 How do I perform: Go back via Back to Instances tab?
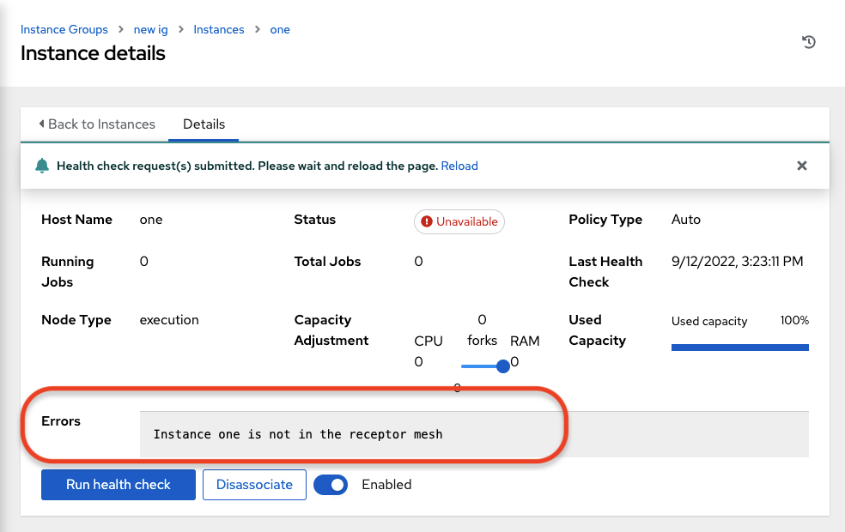coord(96,124)
